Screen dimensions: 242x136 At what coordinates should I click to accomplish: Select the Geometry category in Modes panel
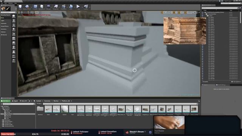[4, 29]
